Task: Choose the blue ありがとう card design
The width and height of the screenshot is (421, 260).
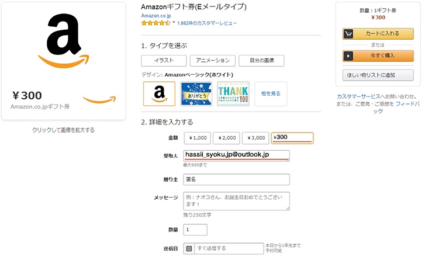Action: (x=196, y=93)
